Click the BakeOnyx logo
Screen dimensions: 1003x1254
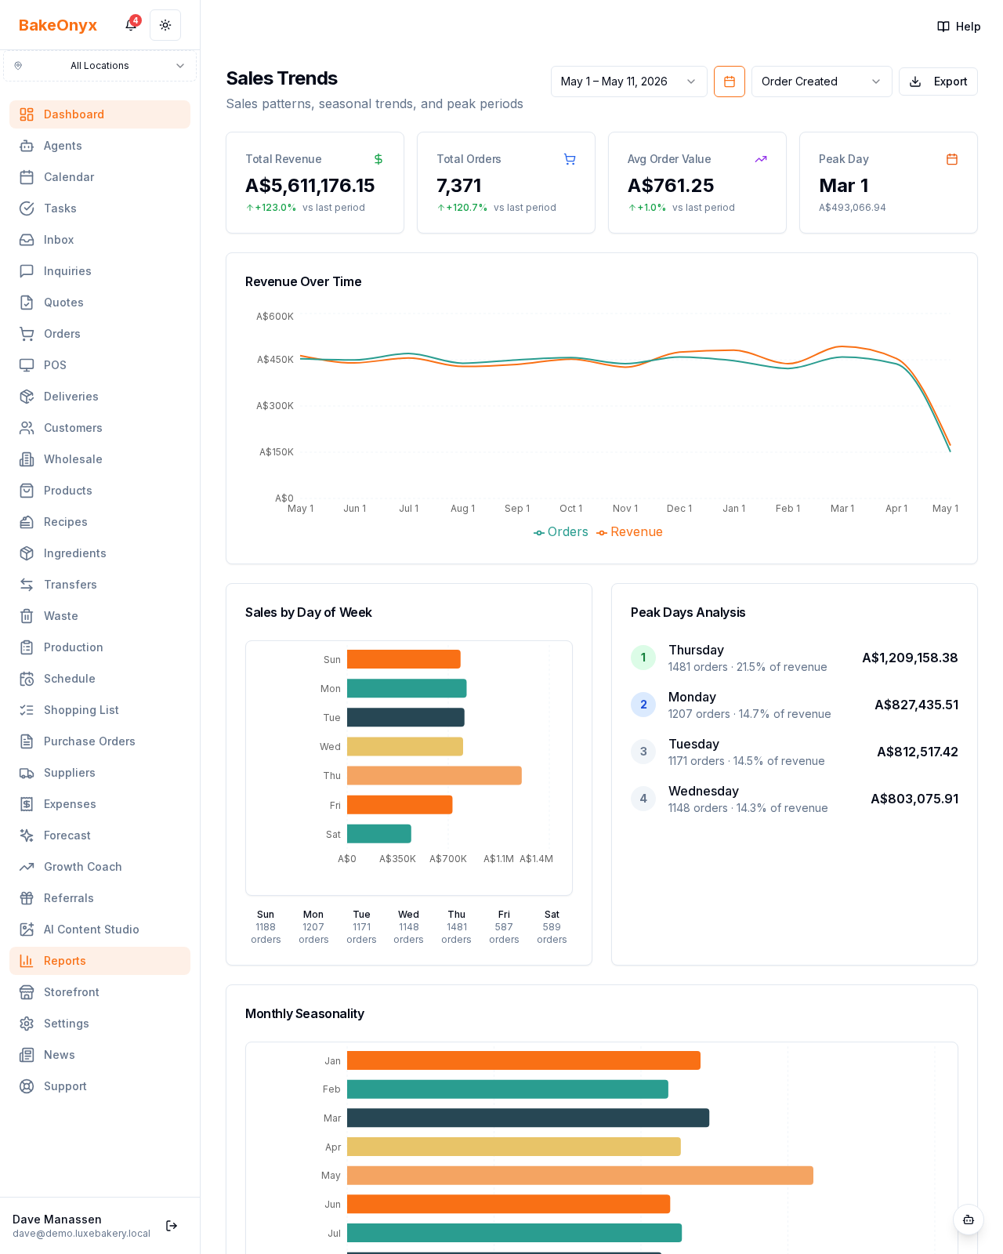(58, 25)
